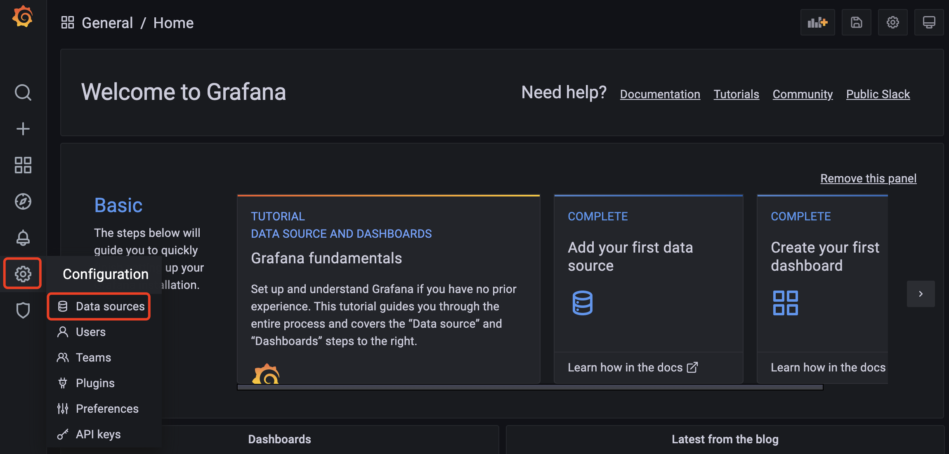Expand next tutorial cards with right chevron
949x454 pixels.
tap(921, 294)
